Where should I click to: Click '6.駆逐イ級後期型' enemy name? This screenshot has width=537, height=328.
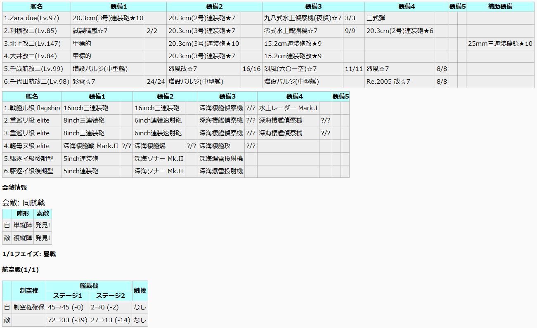click(32, 171)
